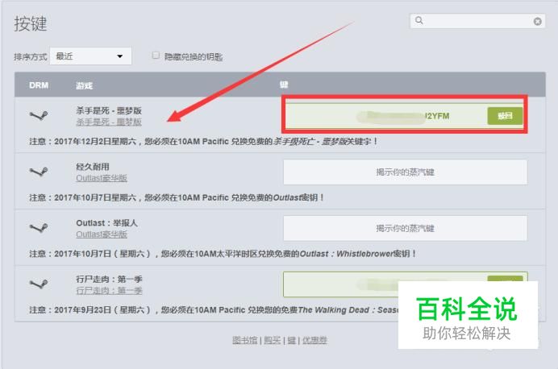Viewport: 558px width, 369px height.
Task: Reveal Steam key for 经久耐用
Action: (406, 172)
